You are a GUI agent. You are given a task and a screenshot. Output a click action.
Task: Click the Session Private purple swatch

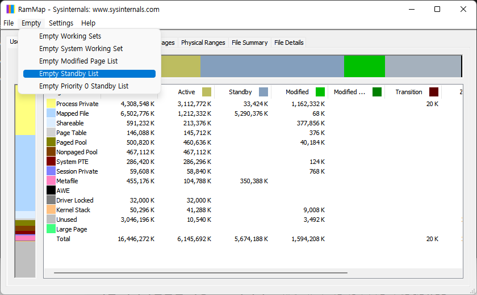[x=51, y=171]
